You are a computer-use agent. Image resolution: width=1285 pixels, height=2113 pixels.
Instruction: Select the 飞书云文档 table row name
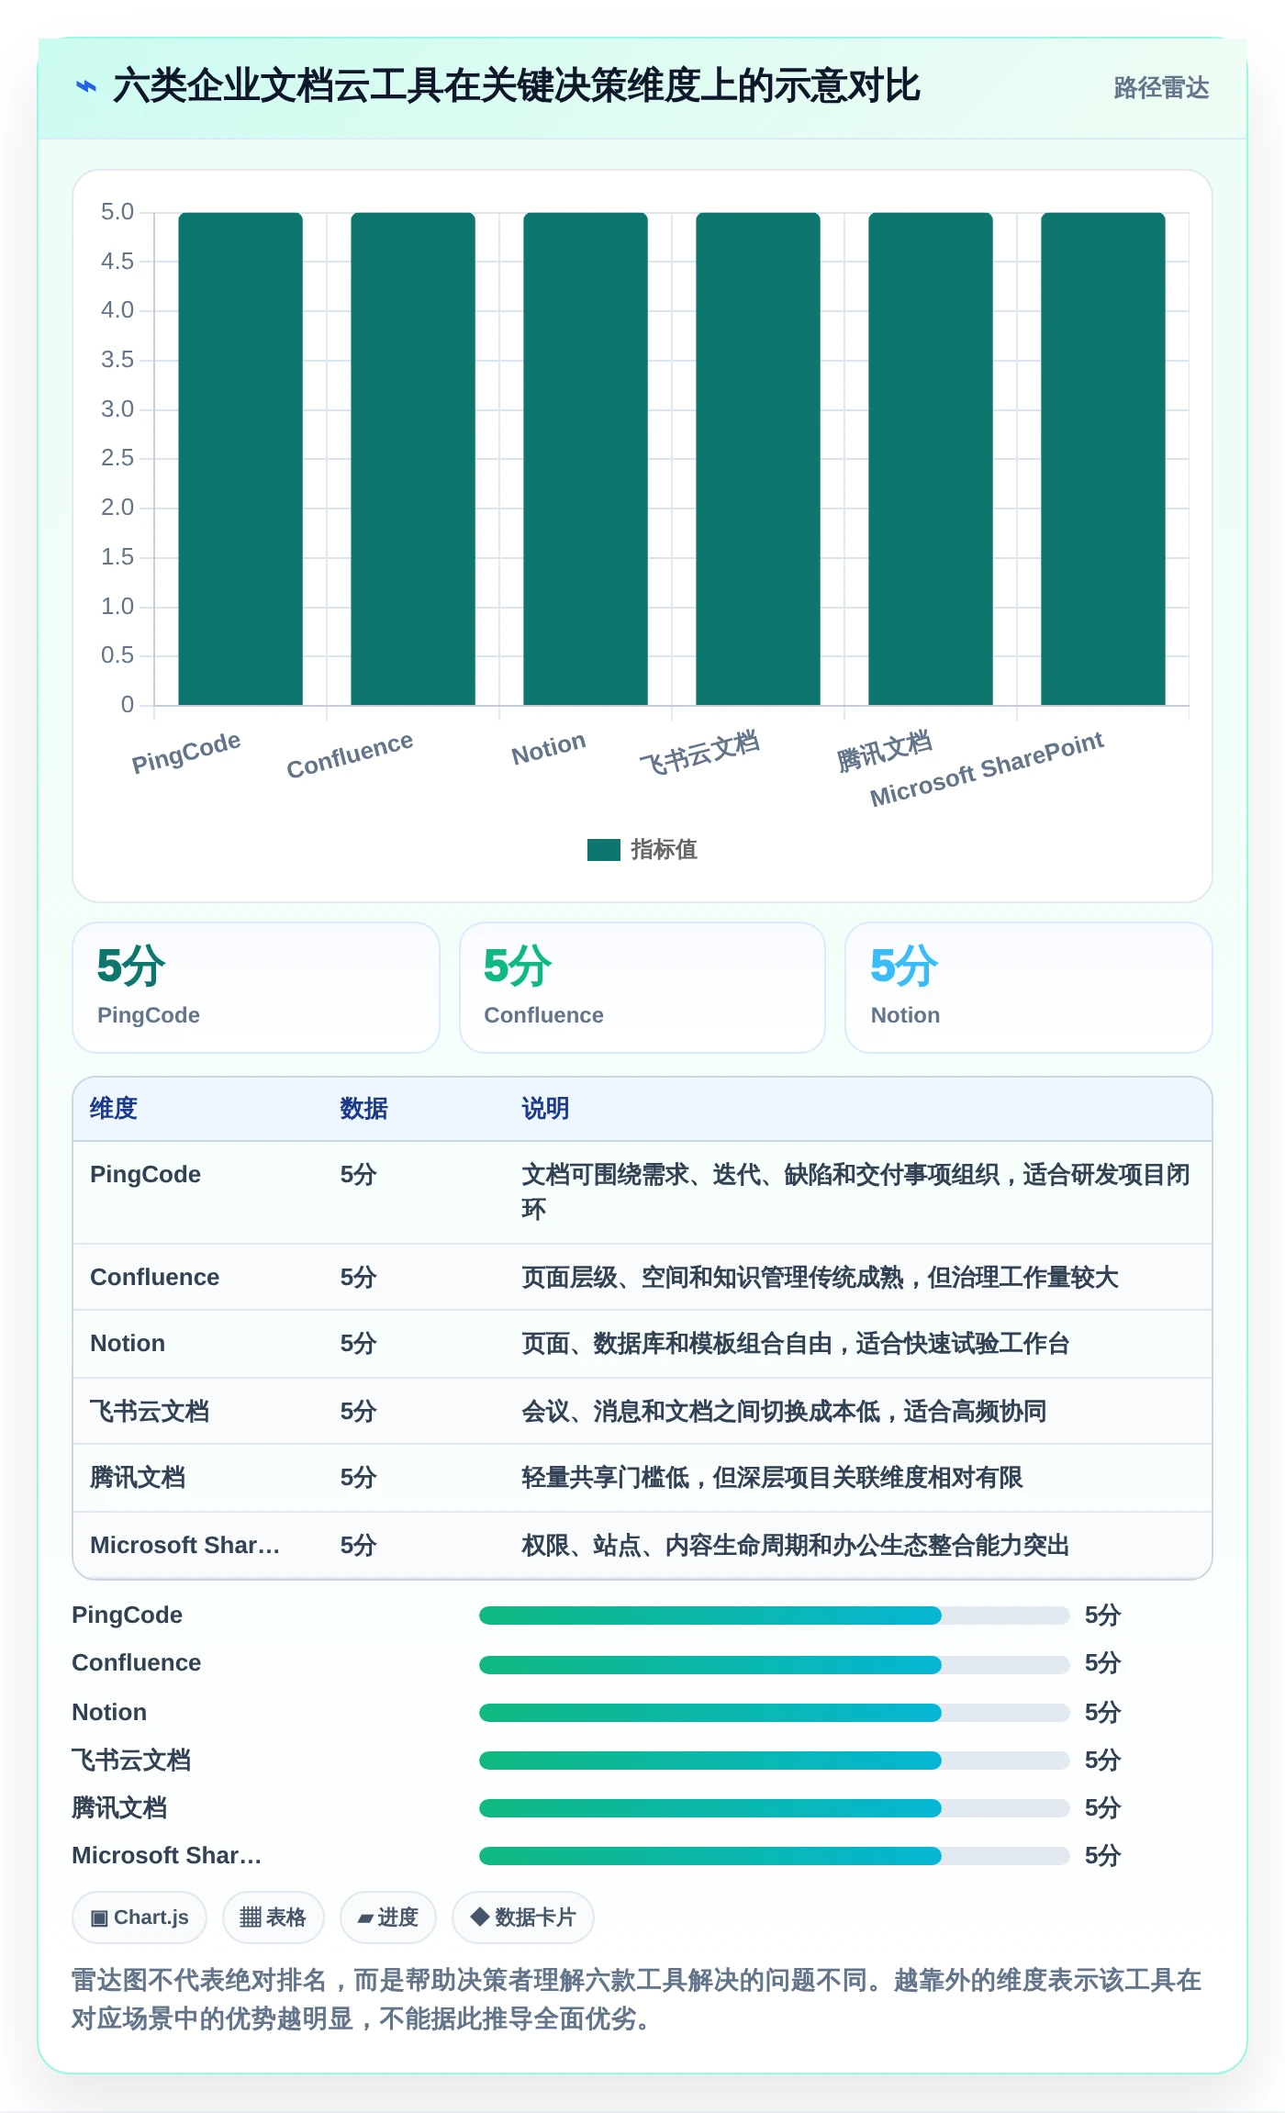point(150,1412)
